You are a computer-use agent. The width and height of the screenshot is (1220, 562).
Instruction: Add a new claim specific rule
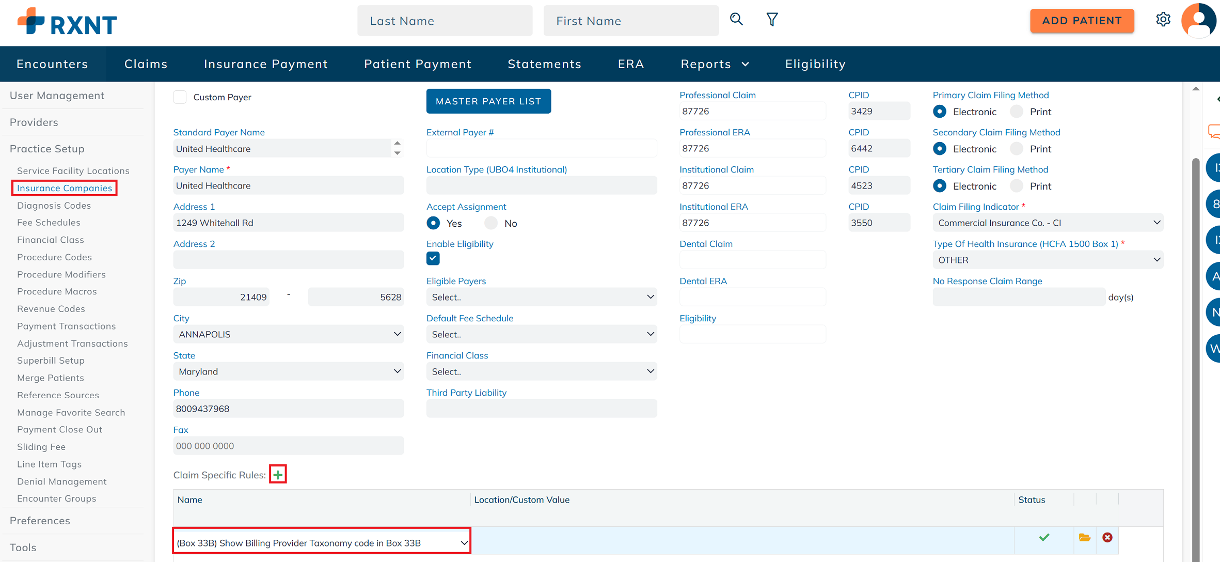point(278,474)
